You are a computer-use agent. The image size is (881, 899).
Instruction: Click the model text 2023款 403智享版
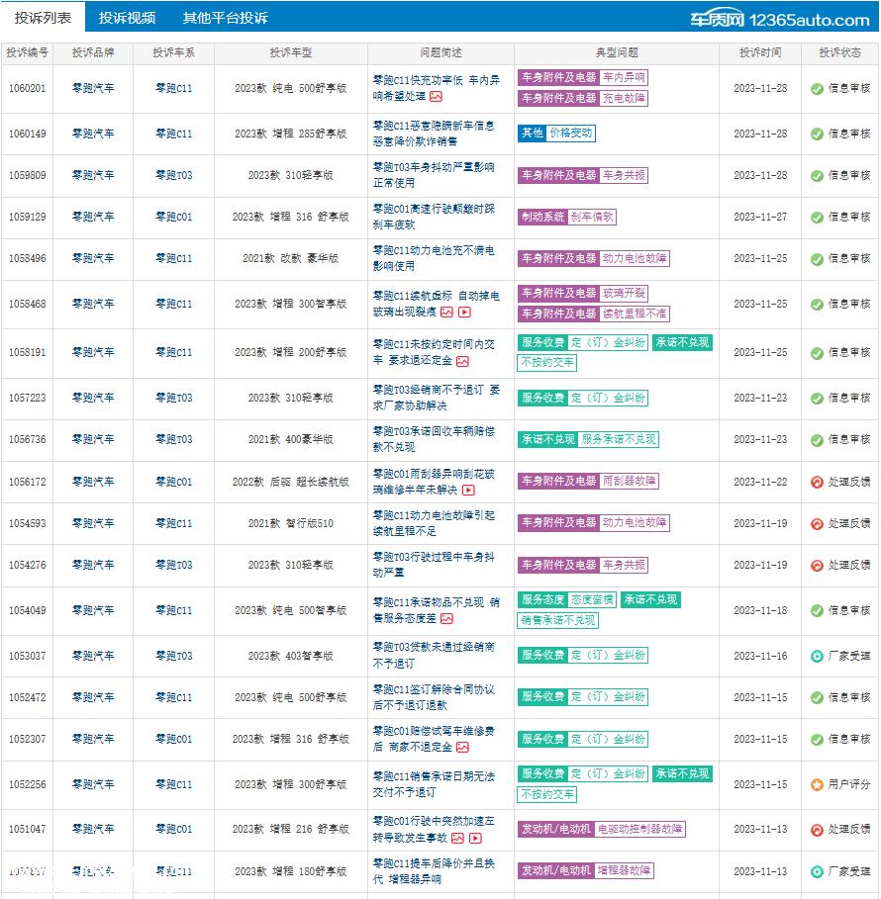click(290, 656)
